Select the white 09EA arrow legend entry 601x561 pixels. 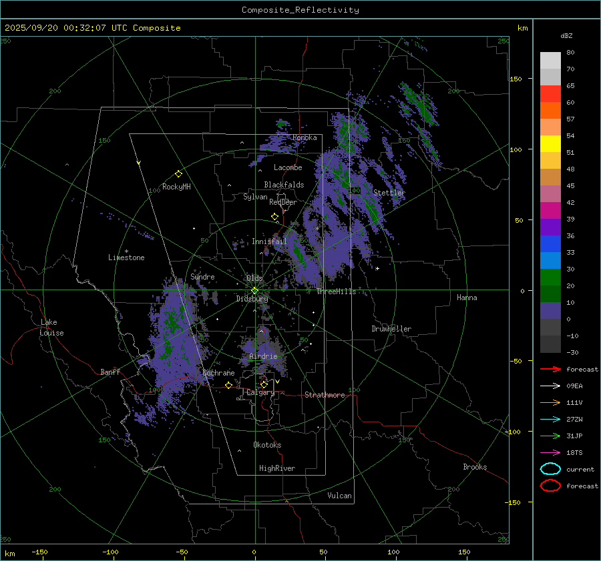pos(550,386)
